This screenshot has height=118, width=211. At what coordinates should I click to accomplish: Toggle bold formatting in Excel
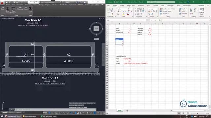click(118, 11)
